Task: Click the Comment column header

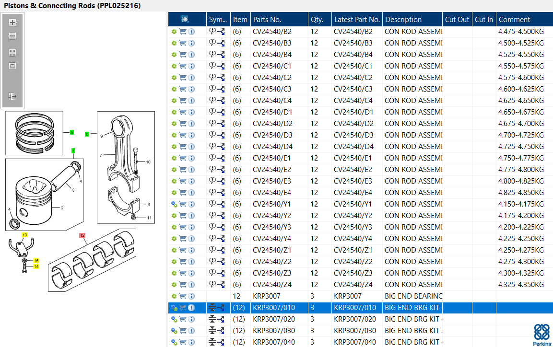Action: pyautogui.click(x=514, y=19)
